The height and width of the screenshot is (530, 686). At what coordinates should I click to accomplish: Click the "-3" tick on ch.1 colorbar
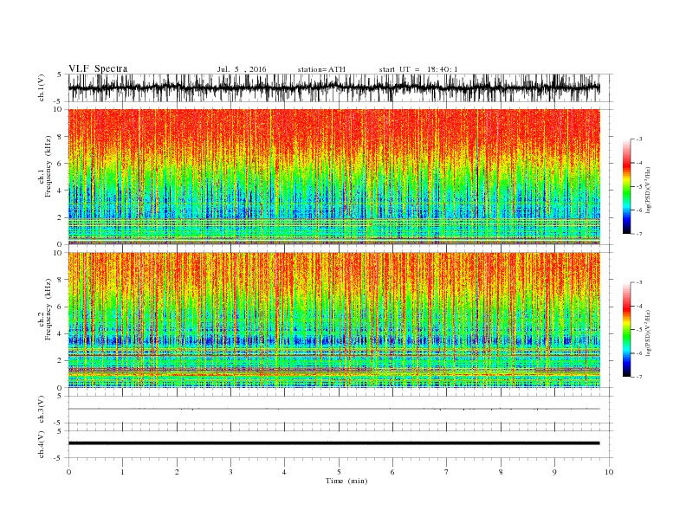[x=639, y=139]
